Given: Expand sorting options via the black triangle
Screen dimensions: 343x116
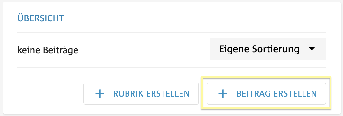Looking at the screenshot, I should click(312, 49).
